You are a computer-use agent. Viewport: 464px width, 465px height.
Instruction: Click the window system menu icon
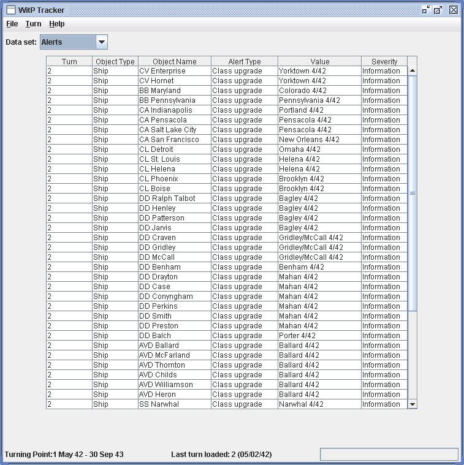[x=11, y=10]
